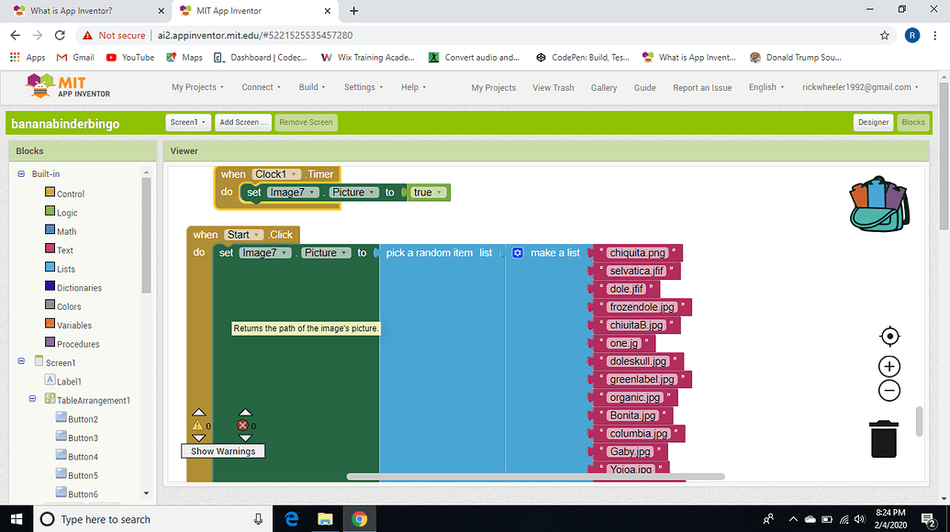
Task: Zoom out with the minus icon
Action: (x=889, y=391)
